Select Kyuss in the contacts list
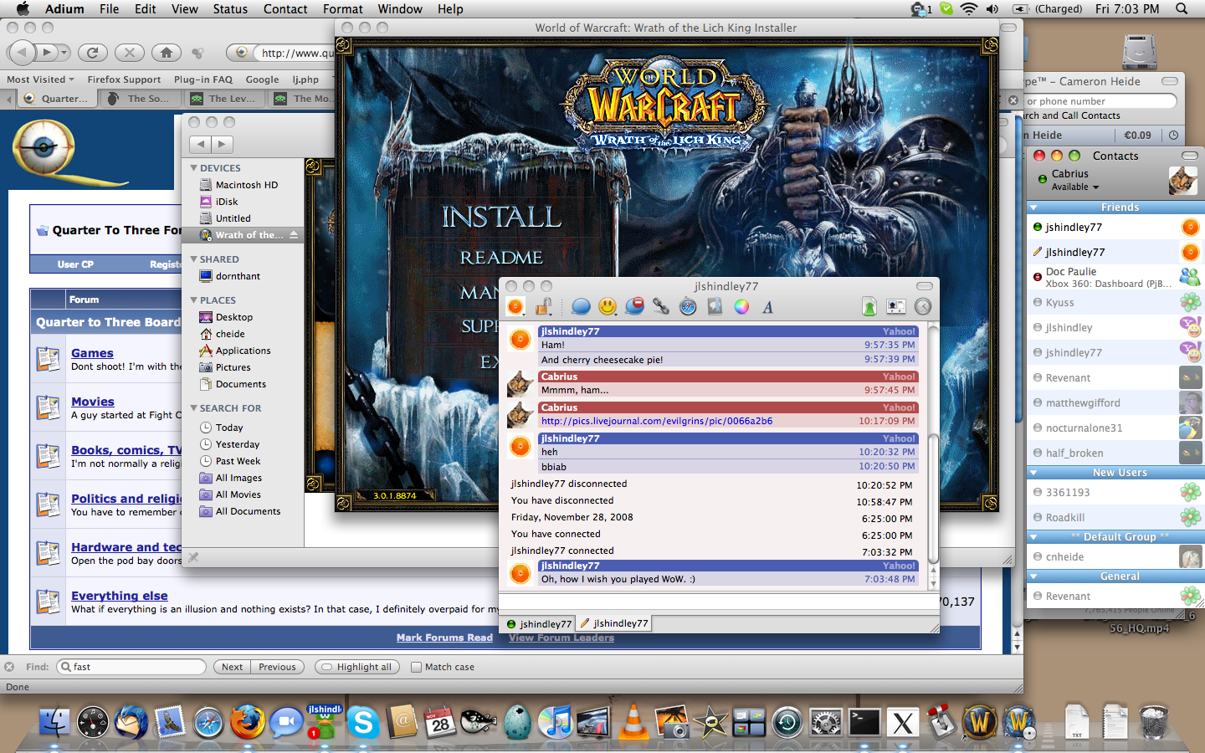The width and height of the screenshot is (1205, 753). [1115, 303]
